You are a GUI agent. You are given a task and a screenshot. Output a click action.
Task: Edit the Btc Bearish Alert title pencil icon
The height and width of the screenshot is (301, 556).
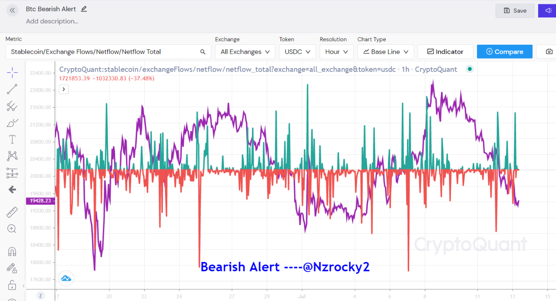point(84,9)
